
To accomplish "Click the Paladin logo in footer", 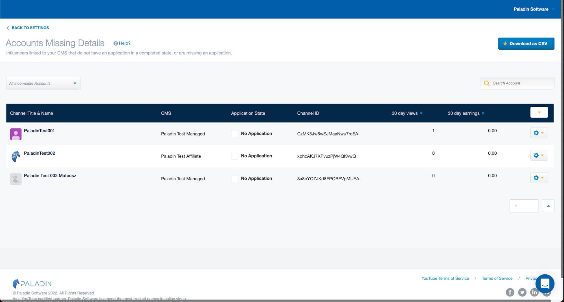I will (32, 284).
